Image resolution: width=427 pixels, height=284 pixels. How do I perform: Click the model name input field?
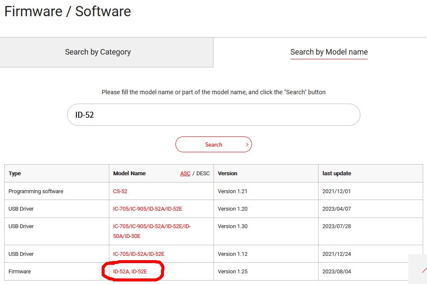pos(213,115)
